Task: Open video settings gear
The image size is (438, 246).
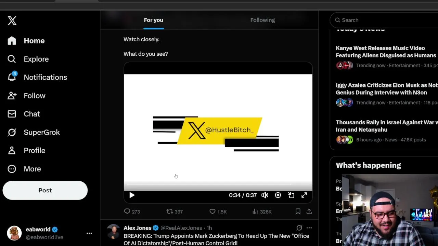Action: [278, 195]
